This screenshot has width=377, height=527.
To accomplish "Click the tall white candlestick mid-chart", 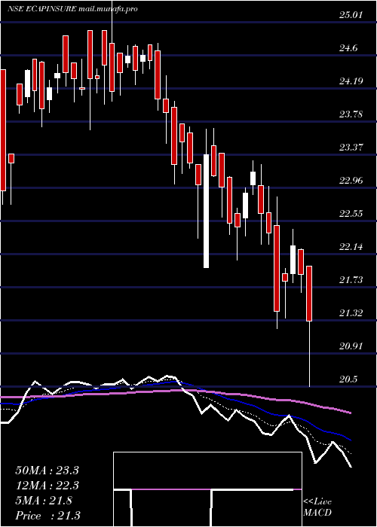I will click(x=206, y=211).
